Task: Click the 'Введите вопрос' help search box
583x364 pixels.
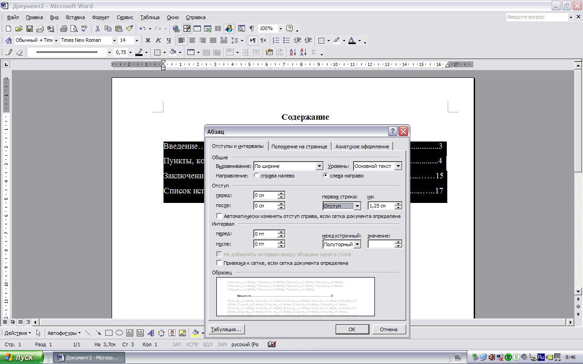Action: pyautogui.click(x=537, y=17)
